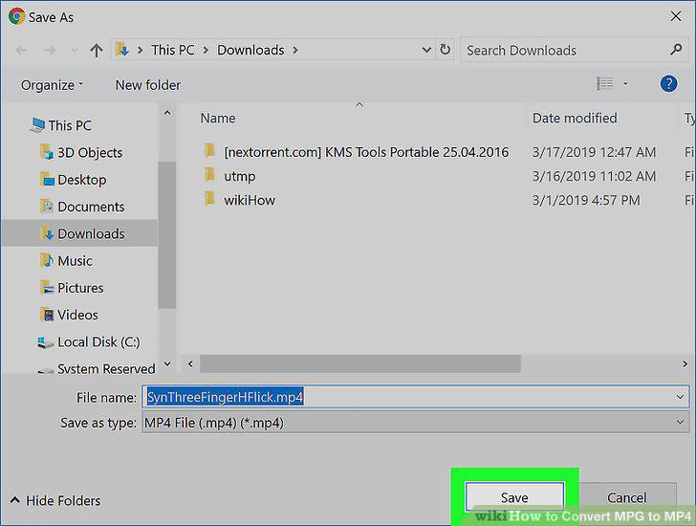Click the Music note folder icon
This screenshot has height=526, width=696.
click(x=47, y=260)
